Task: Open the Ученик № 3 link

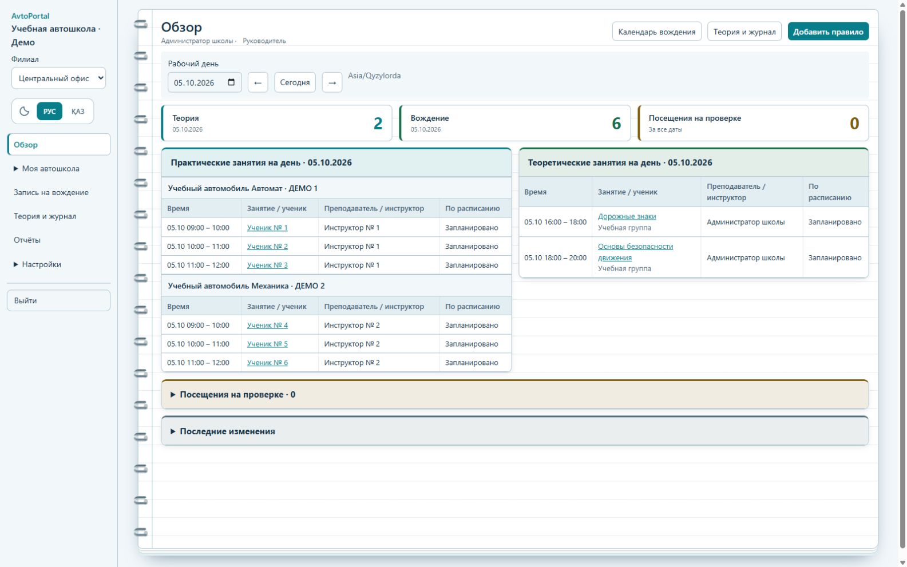Action: pyautogui.click(x=267, y=265)
